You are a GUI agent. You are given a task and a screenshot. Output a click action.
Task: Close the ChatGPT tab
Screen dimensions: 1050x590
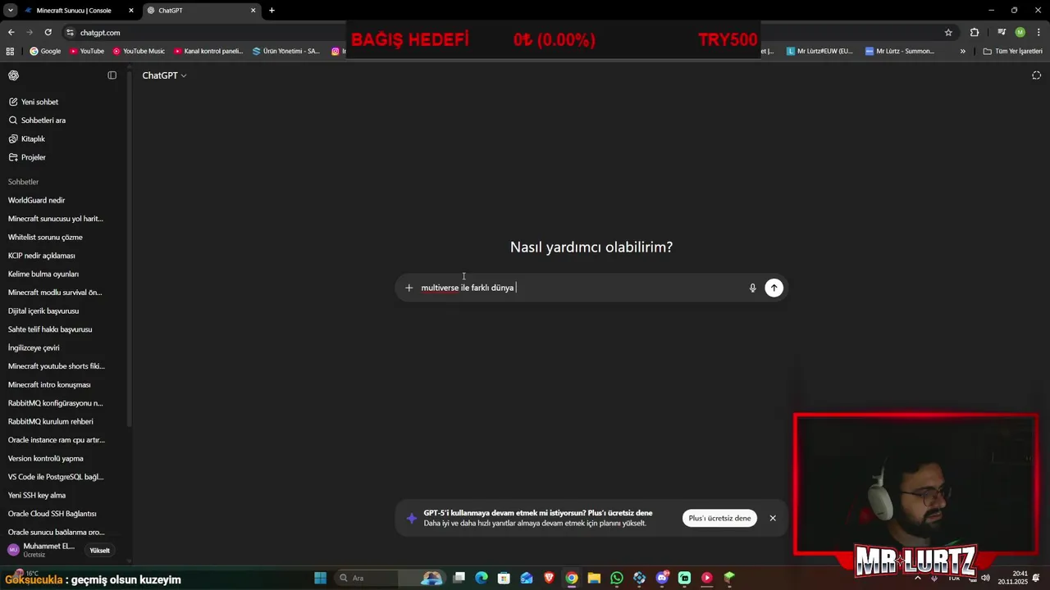tap(253, 11)
